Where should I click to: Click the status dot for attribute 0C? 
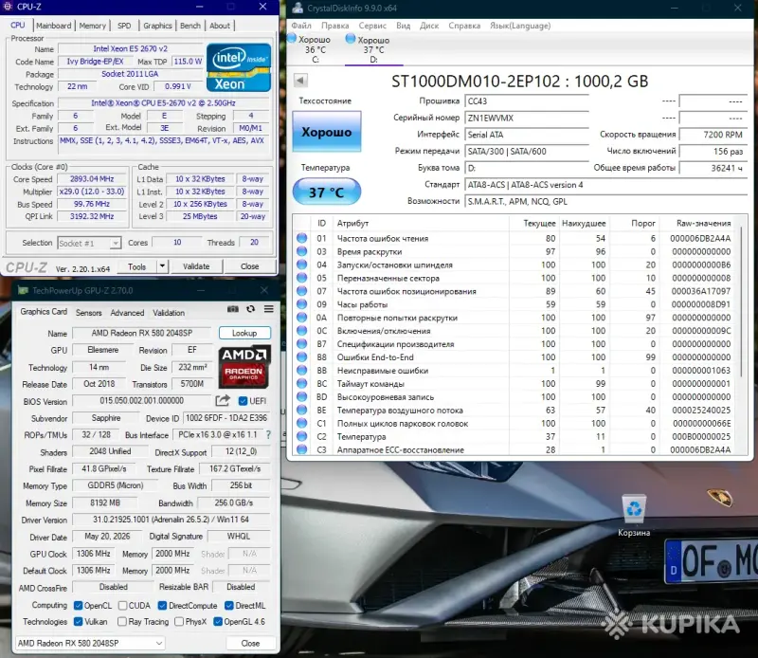(x=302, y=331)
